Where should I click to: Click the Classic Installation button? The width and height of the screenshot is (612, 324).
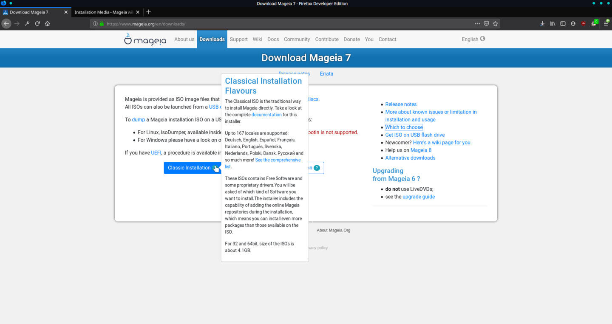pos(192,168)
